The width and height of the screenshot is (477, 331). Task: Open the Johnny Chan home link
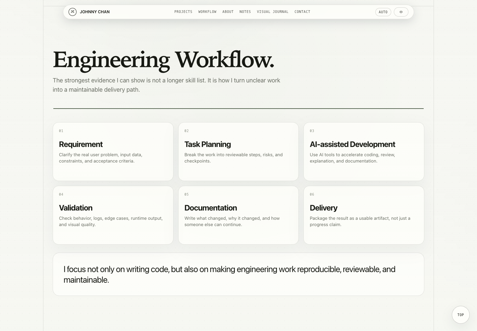[x=89, y=12]
